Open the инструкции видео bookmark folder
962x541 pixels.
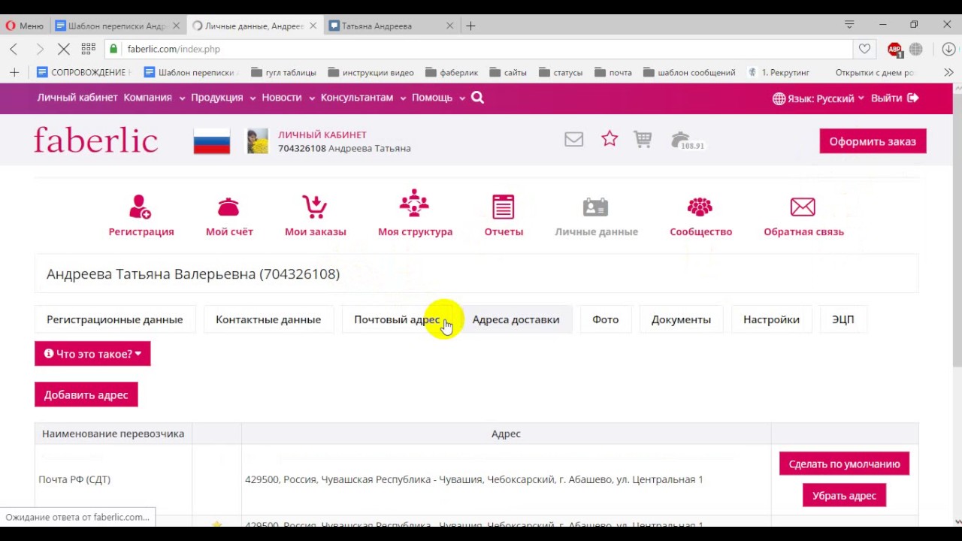(371, 72)
